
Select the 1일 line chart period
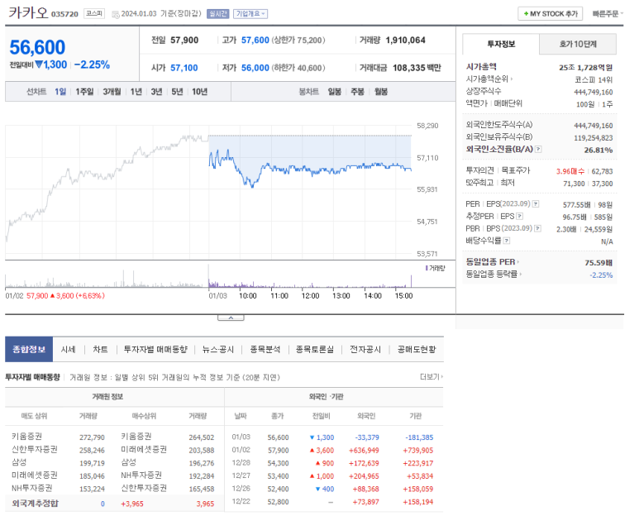pyautogui.click(x=60, y=92)
